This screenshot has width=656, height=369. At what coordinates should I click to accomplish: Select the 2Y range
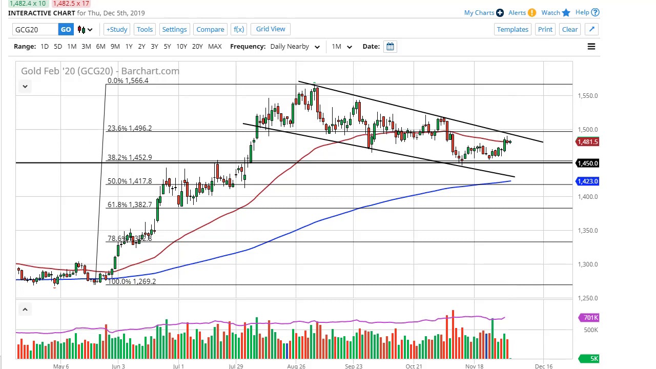click(141, 47)
